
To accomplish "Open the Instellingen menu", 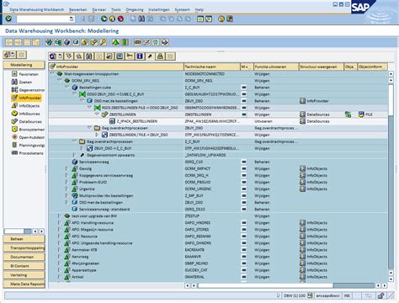I will point(159,9).
